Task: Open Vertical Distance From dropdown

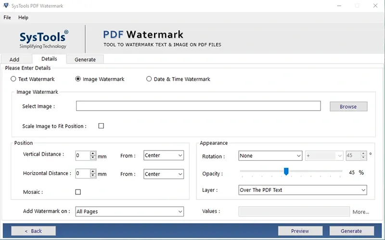Action: (164, 155)
